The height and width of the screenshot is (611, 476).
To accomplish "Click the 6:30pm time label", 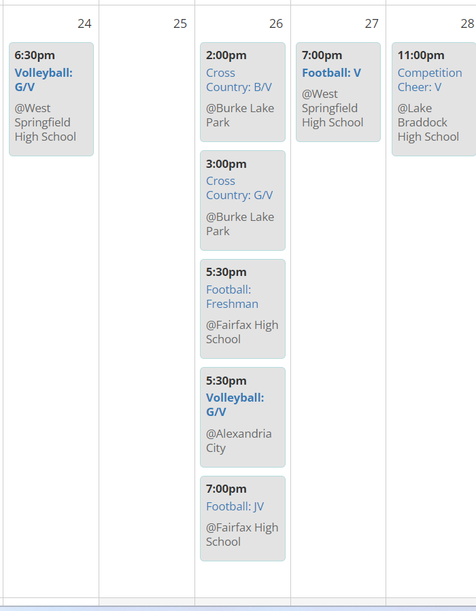I will [x=35, y=55].
